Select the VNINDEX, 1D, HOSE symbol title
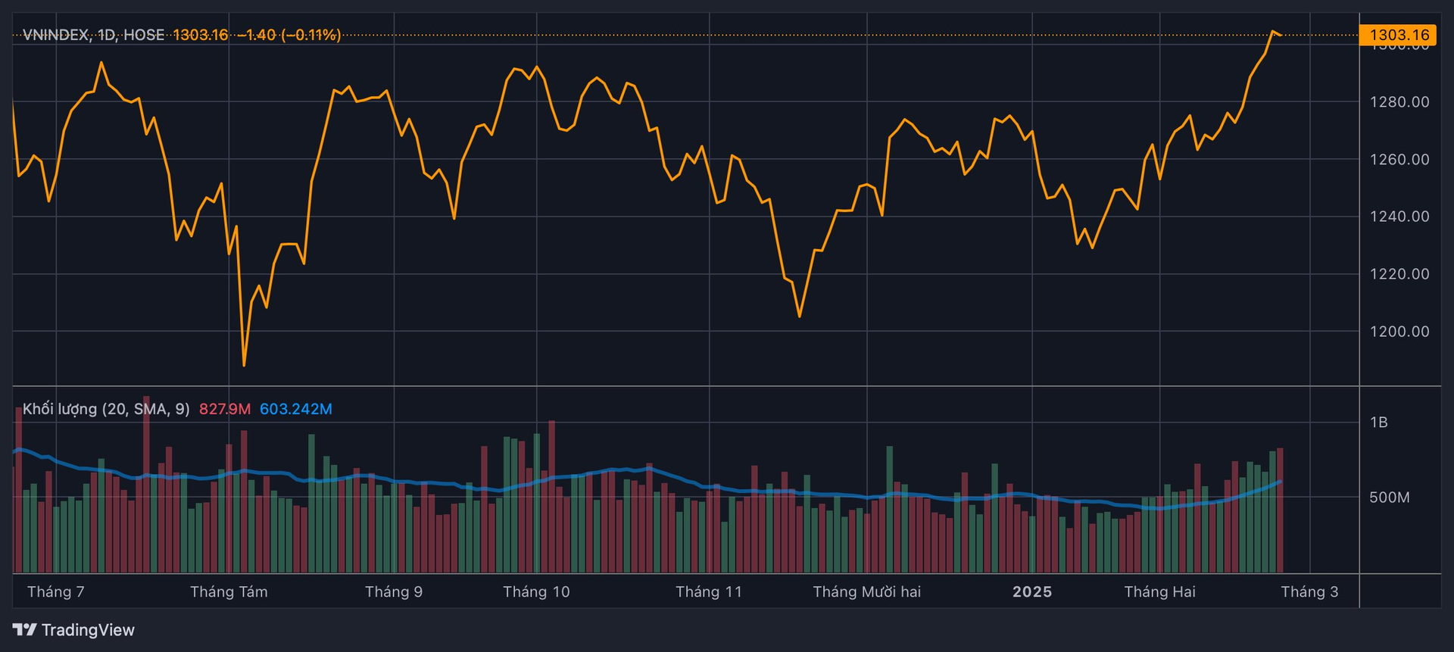The width and height of the screenshot is (1454, 652). (94, 35)
